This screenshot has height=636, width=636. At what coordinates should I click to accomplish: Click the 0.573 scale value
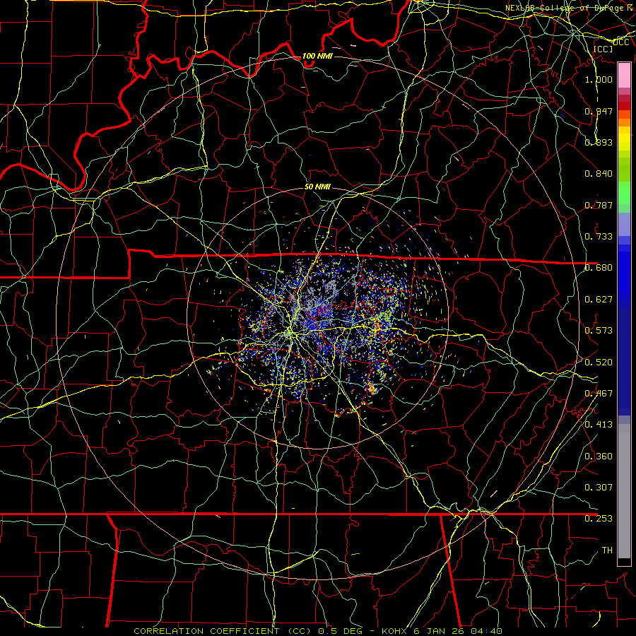599,331
